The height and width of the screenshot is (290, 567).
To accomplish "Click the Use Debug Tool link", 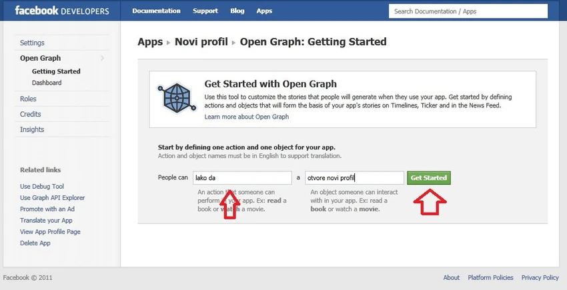I will (x=42, y=187).
